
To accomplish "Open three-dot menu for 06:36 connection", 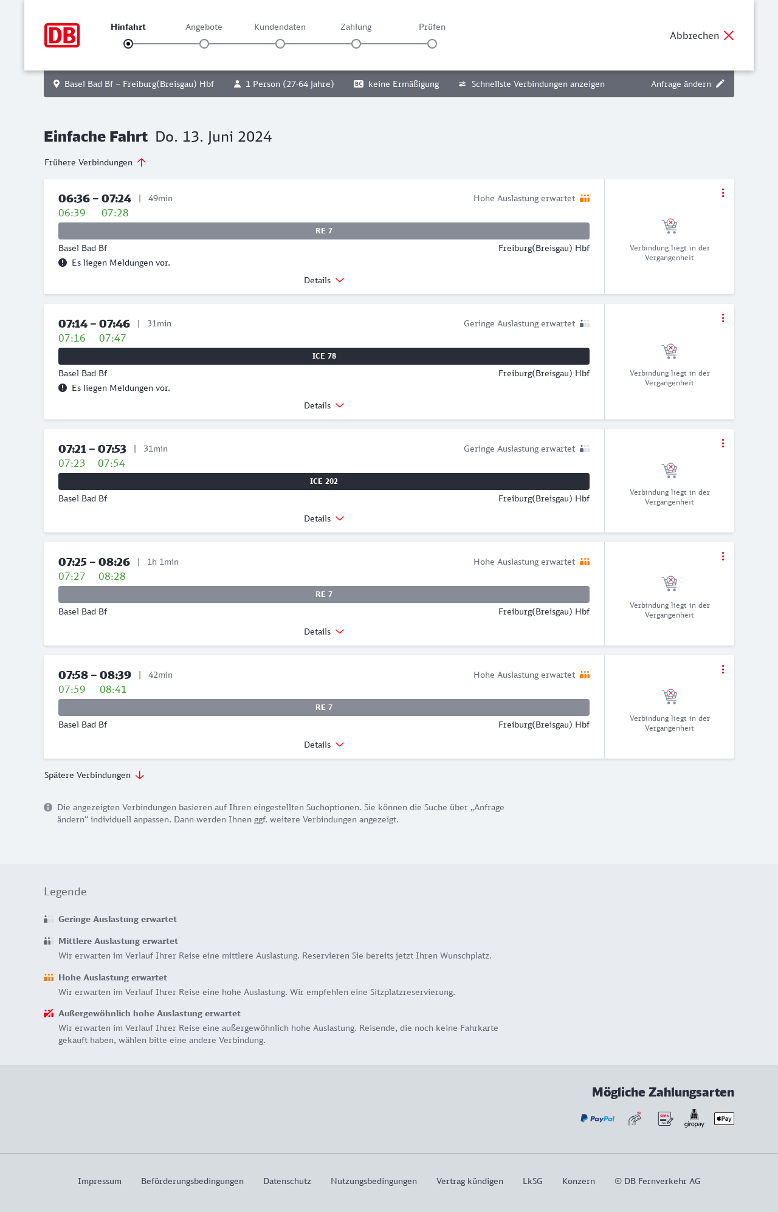I will pyautogui.click(x=723, y=193).
